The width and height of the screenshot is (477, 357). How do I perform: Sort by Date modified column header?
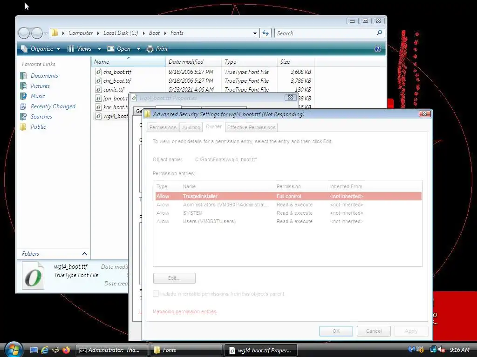193,62
